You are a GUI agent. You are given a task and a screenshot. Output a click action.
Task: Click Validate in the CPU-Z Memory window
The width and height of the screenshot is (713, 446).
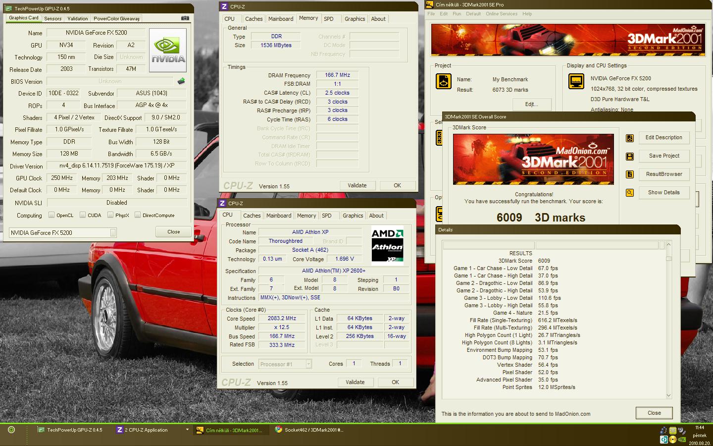click(357, 185)
